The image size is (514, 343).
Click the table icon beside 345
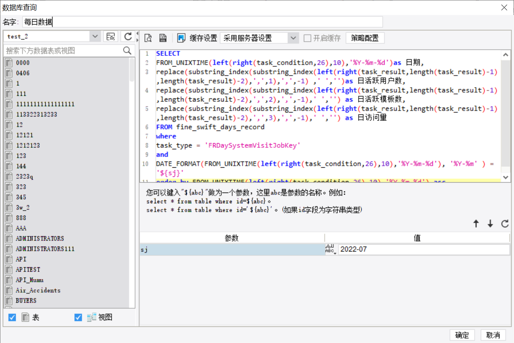(x=9, y=197)
